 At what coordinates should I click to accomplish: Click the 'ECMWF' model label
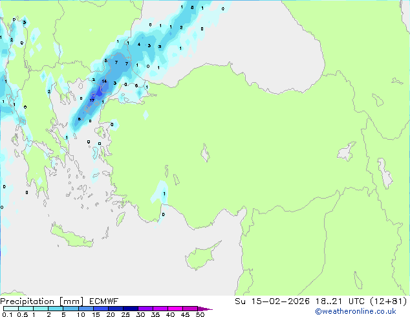(104, 301)
